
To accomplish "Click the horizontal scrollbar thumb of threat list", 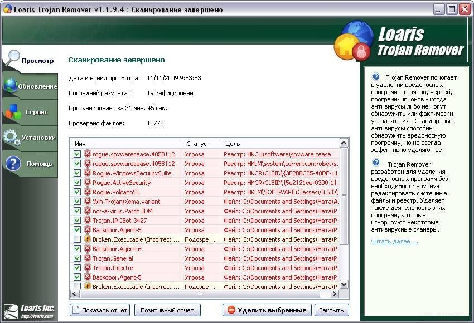I will click(200, 293).
